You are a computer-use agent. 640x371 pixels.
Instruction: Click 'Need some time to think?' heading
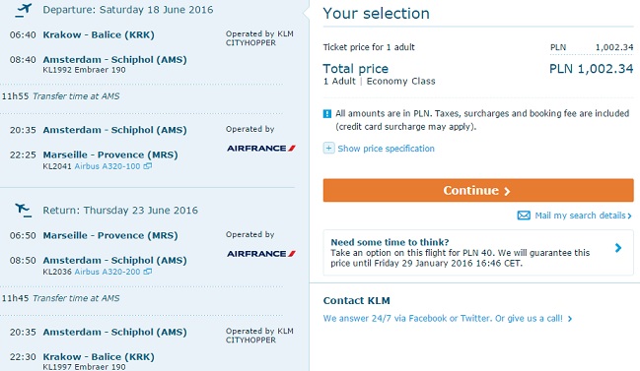[390, 242]
